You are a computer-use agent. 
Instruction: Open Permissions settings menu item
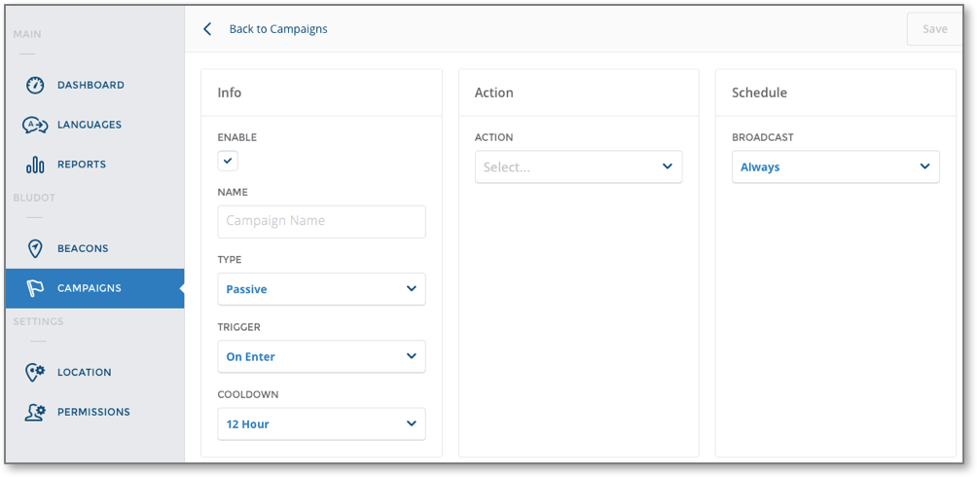pyautogui.click(x=93, y=412)
